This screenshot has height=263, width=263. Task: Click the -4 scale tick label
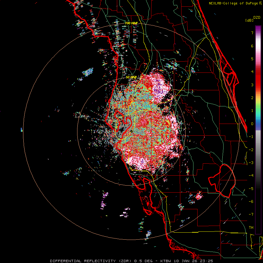pyautogui.click(x=251, y=176)
